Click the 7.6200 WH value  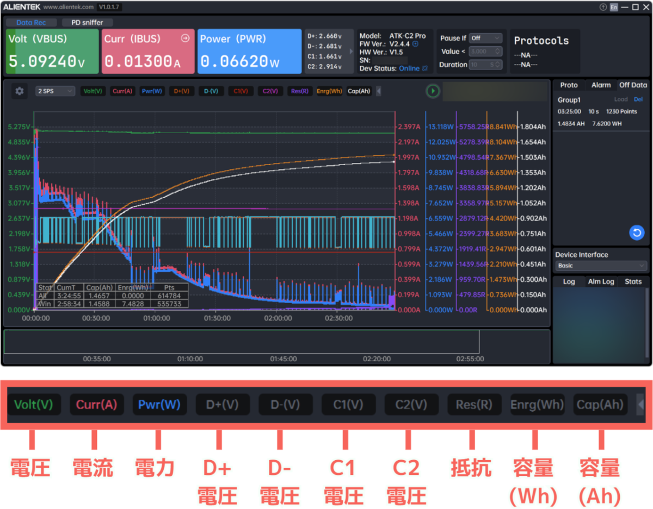pos(606,124)
